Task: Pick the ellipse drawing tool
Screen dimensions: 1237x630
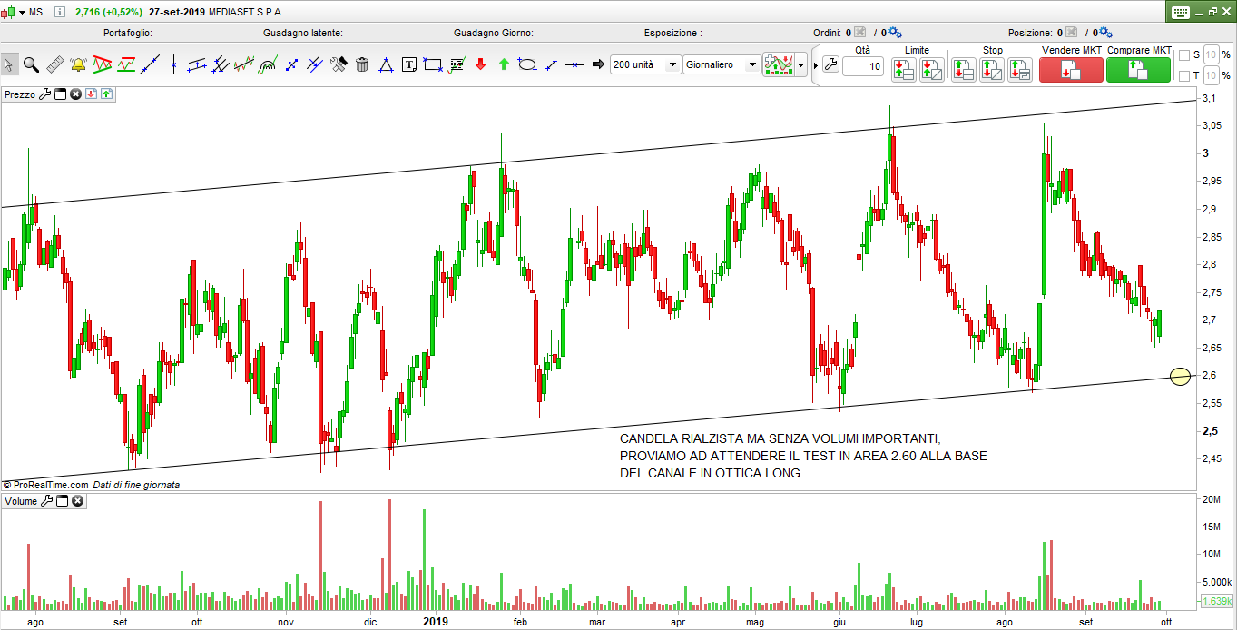Action: click(527, 64)
